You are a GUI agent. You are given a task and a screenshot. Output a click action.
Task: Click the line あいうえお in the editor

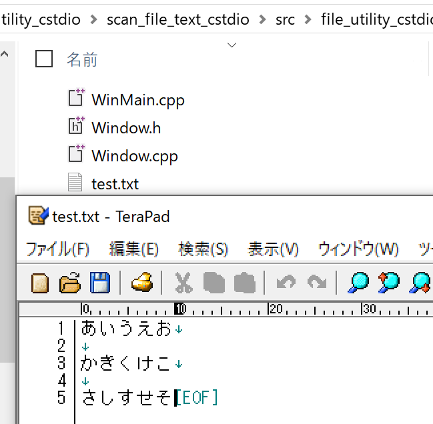126,328
